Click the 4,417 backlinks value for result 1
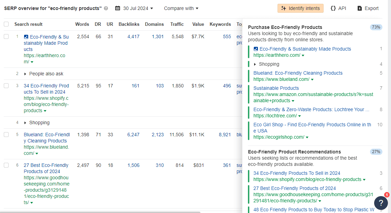 133,37
